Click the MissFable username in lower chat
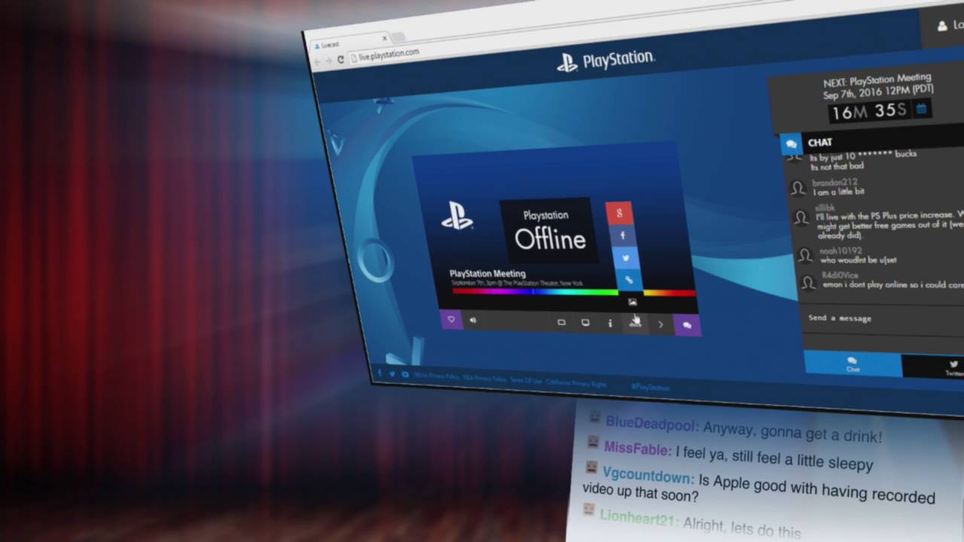 (x=637, y=449)
